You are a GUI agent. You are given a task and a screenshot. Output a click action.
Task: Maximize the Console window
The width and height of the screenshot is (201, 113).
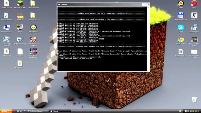(x=145, y=4)
